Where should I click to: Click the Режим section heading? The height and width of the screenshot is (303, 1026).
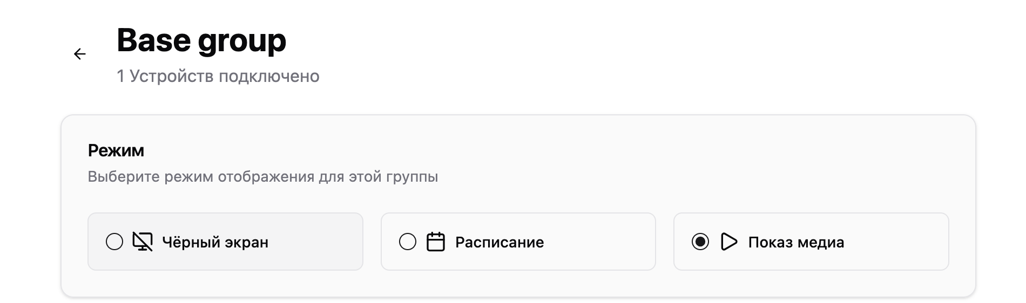click(x=116, y=150)
